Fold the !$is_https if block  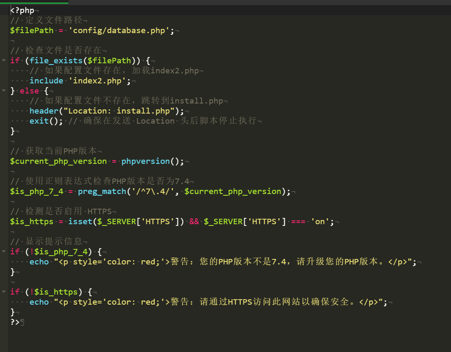4,292
